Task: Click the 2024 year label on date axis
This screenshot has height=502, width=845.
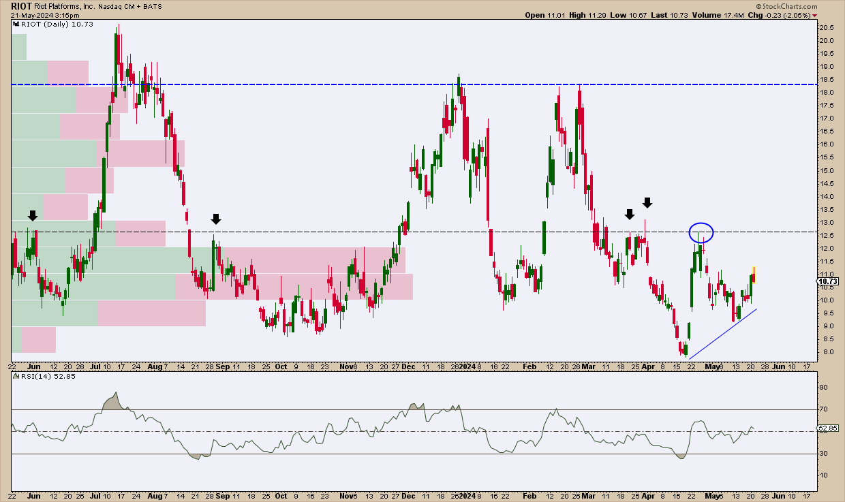Action: (x=466, y=366)
